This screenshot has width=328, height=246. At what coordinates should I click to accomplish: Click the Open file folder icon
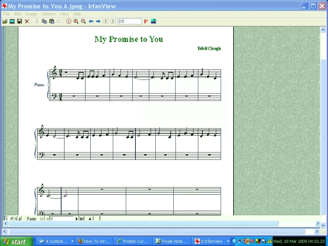[x=5, y=22]
